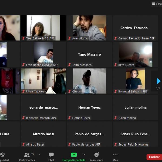Open the Seguridad shield menu
The image size is (162, 162).
click(x=2, y=155)
